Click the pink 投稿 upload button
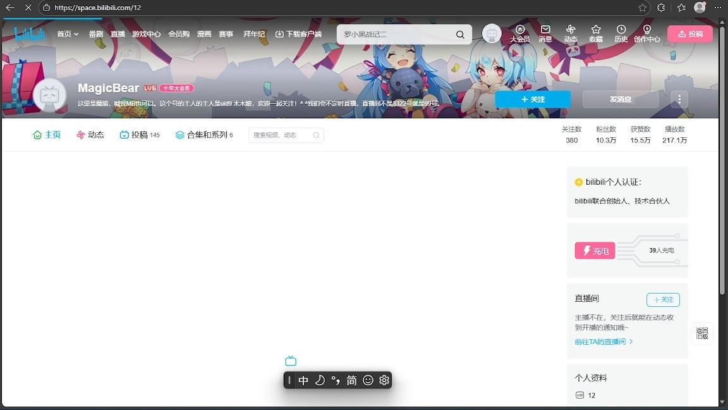728x410 pixels. coord(690,34)
